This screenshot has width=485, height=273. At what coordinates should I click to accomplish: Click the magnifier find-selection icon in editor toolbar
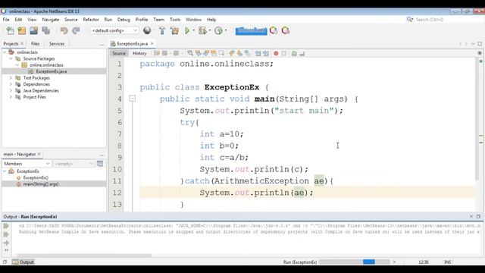coord(190,53)
